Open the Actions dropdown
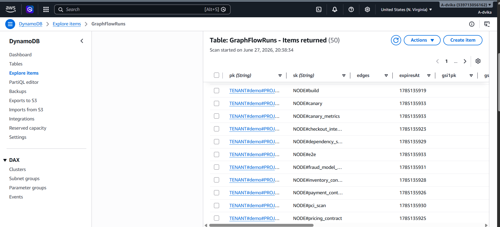This screenshot has width=500, height=227. coord(422,40)
